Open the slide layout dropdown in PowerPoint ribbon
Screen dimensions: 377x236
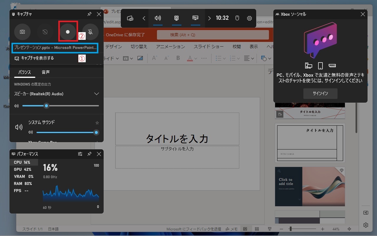[128, 58]
